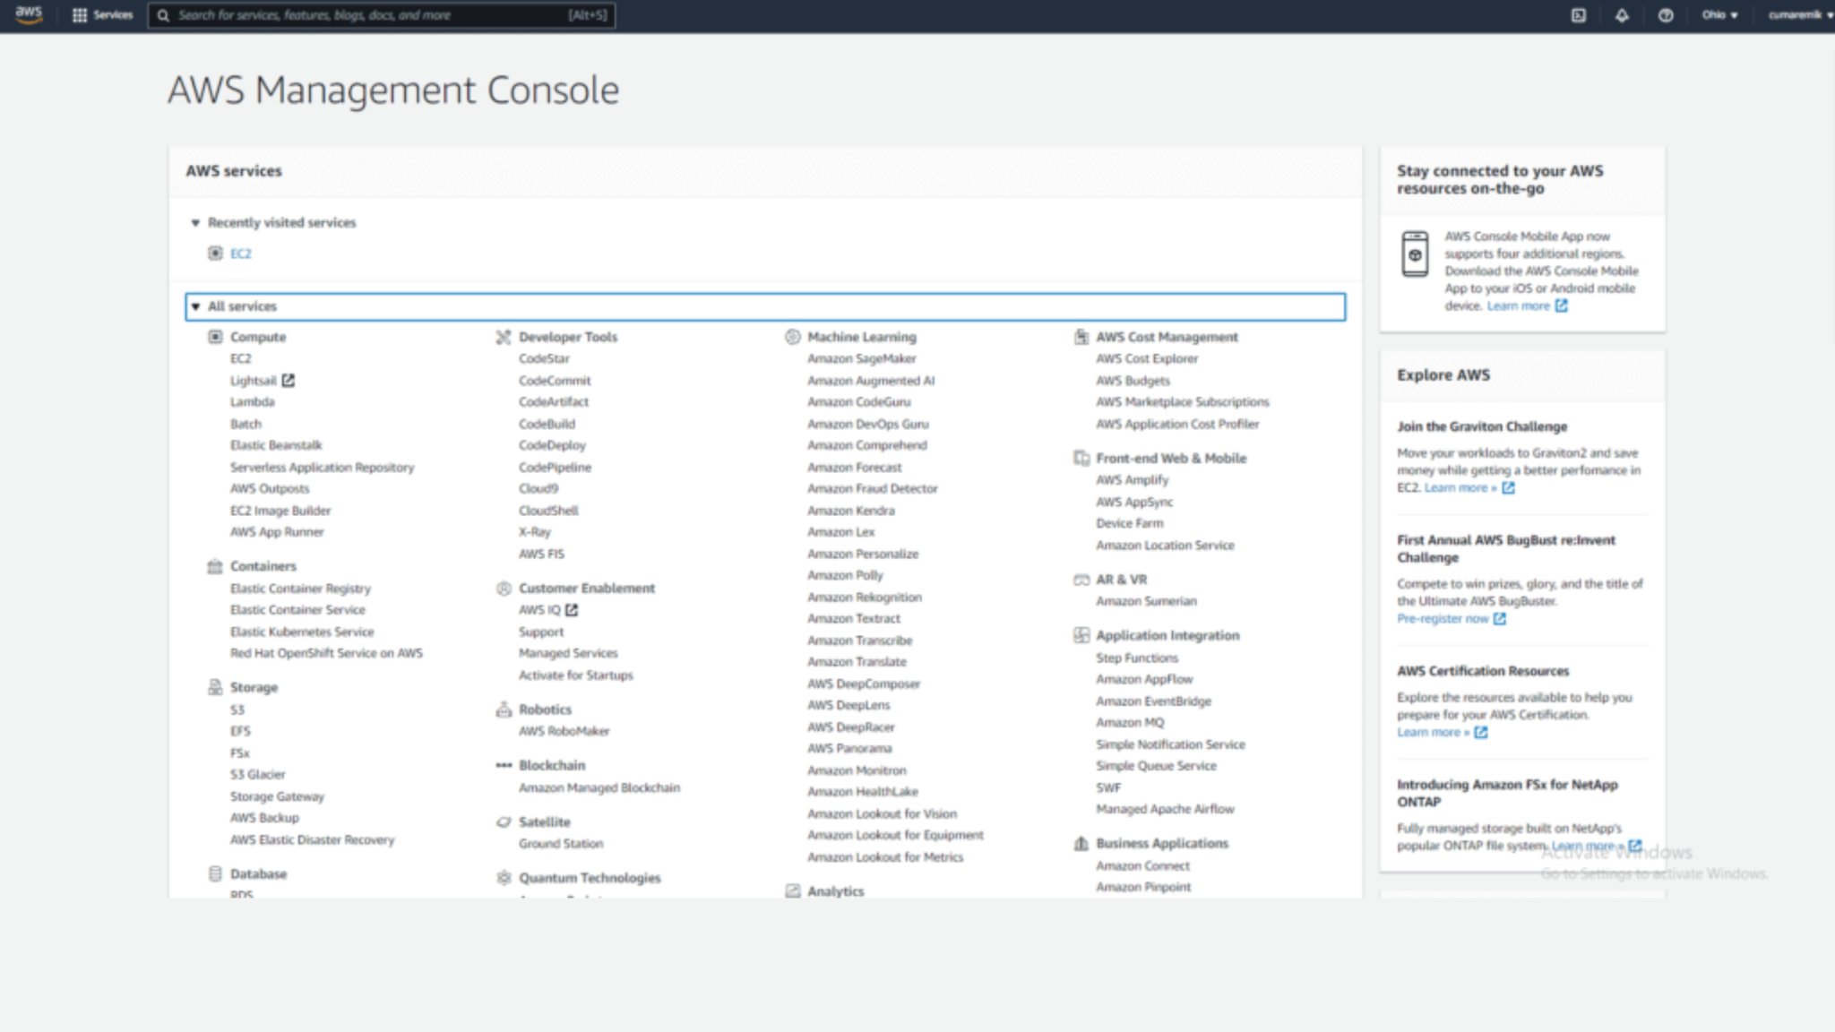Click Learn more for Graviton Challenge
The image size is (1835, 1032).
coord(1469,488)
